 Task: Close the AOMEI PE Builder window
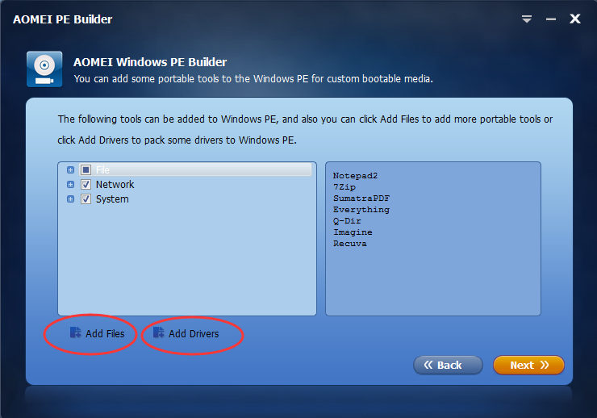tap(575, 19)
